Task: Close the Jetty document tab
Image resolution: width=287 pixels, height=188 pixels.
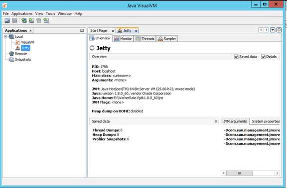Action: click(x=136, y=31)
